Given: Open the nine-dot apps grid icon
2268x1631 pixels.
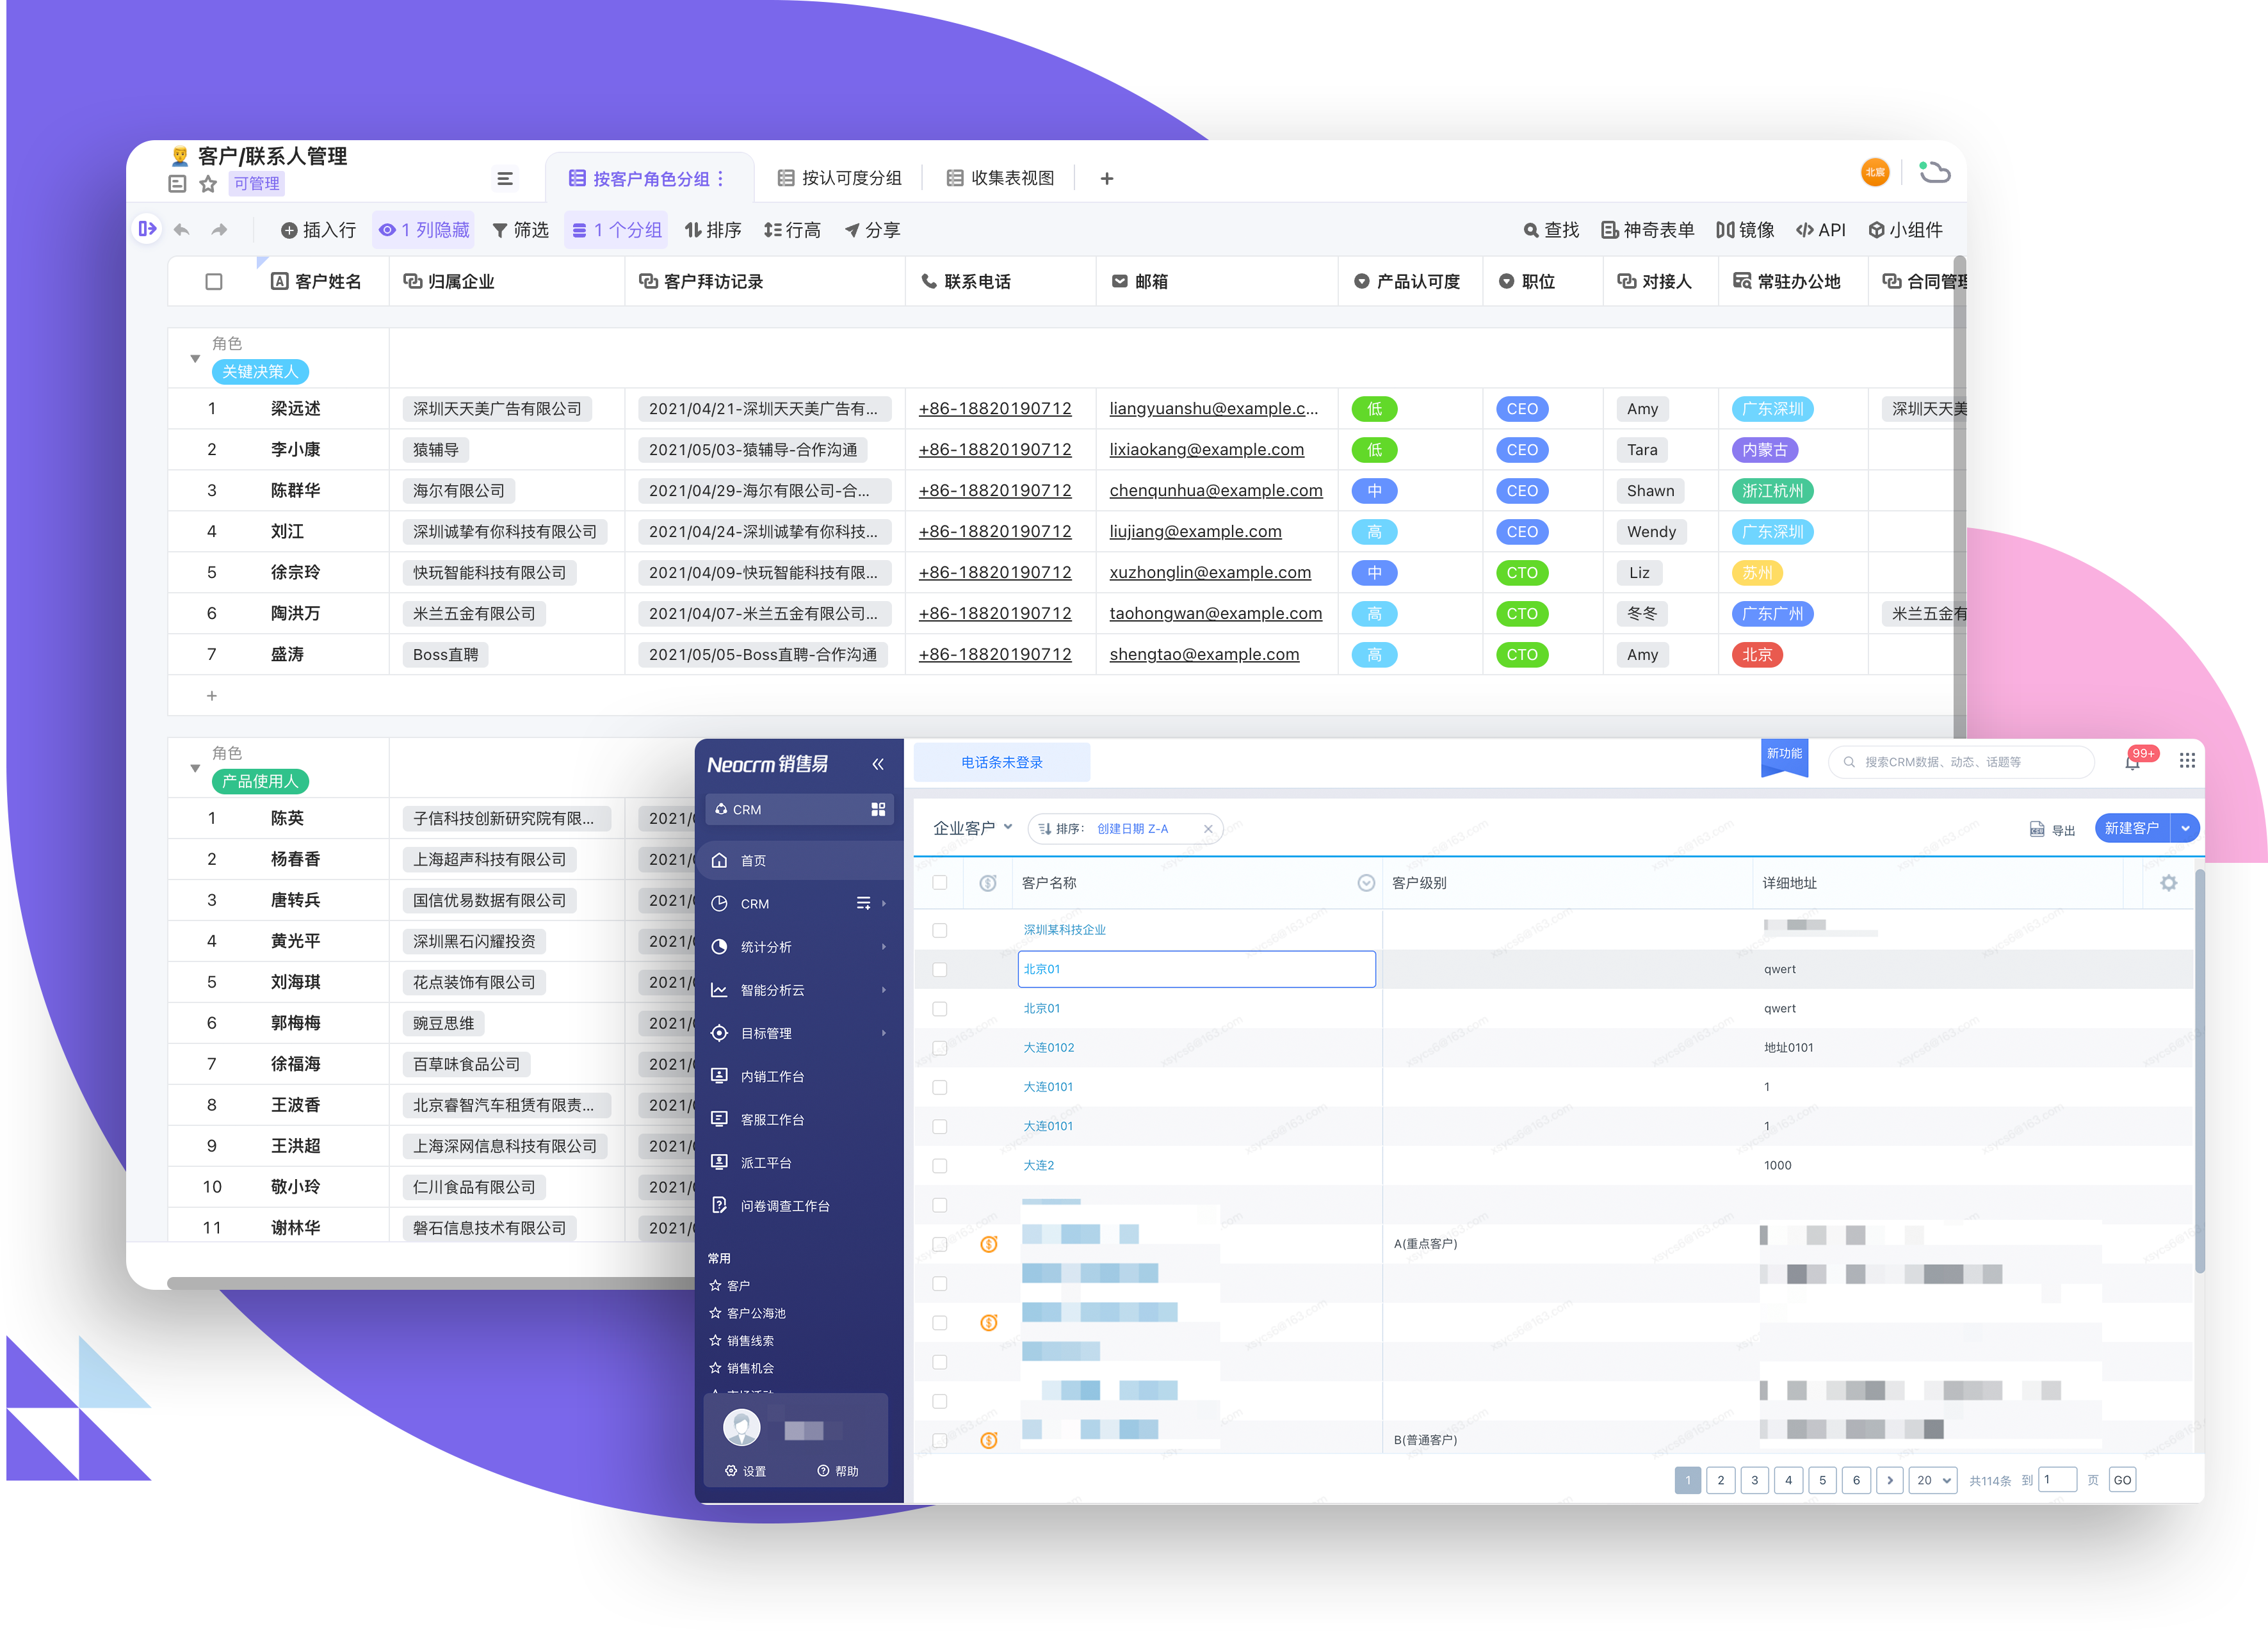Looking at the screenshot, I should coord(2187,762).
